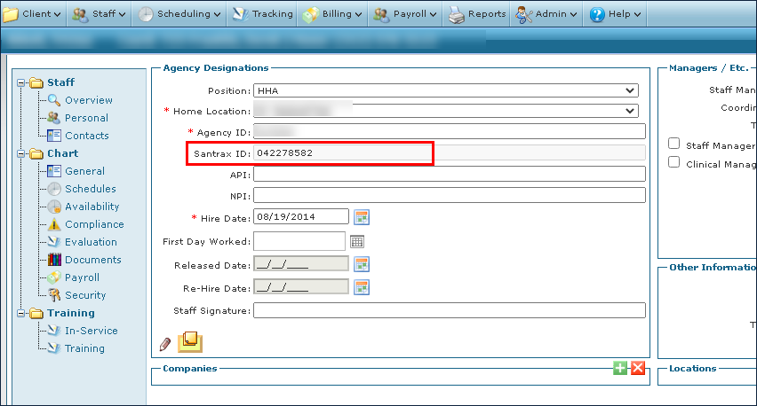Open the Billing menu

pos(332,13)
